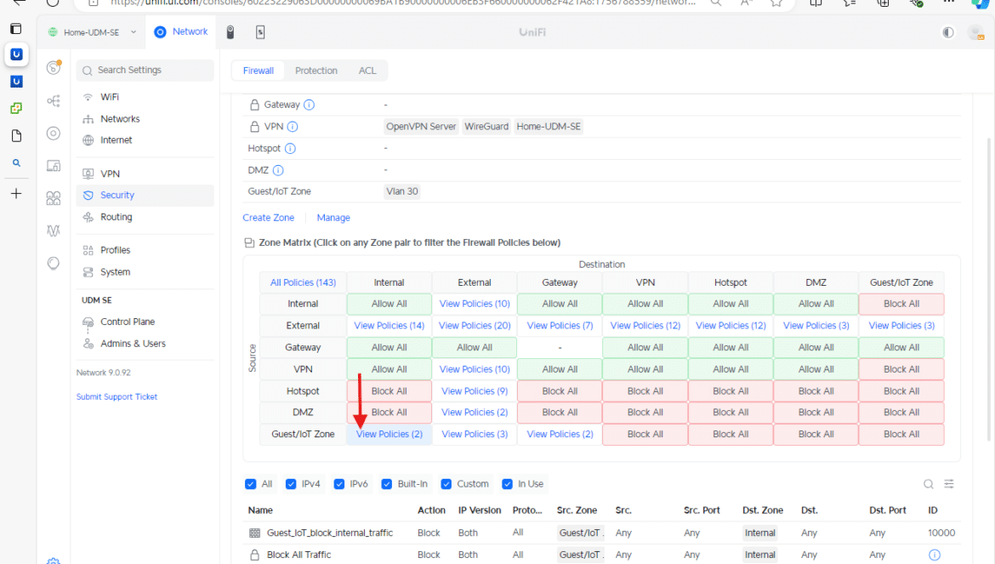This screenshot has width=995, height=564.
Task: Uncheck the Built-In filter checkbox
Action: tap(386, 484)
